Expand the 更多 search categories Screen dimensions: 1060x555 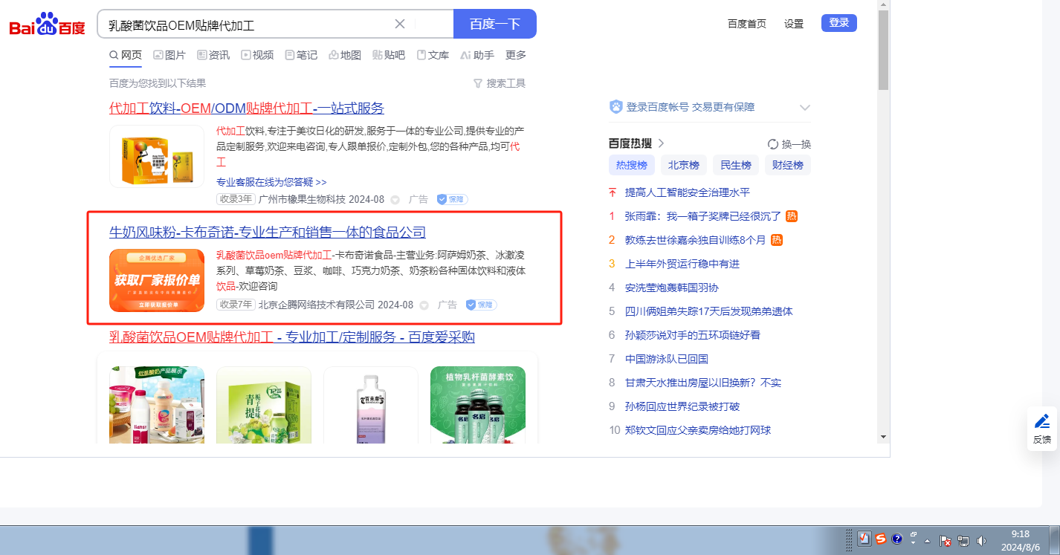click(x=516, y=55)
